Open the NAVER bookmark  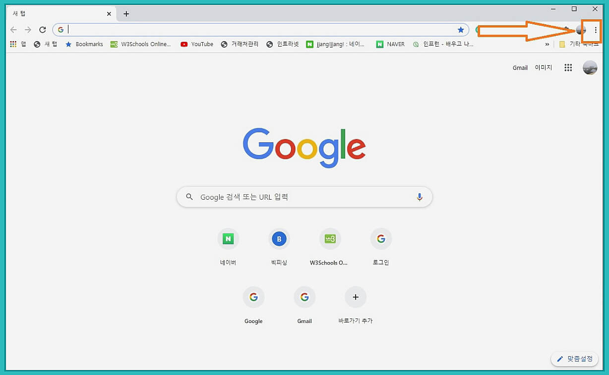coord(391,44)
